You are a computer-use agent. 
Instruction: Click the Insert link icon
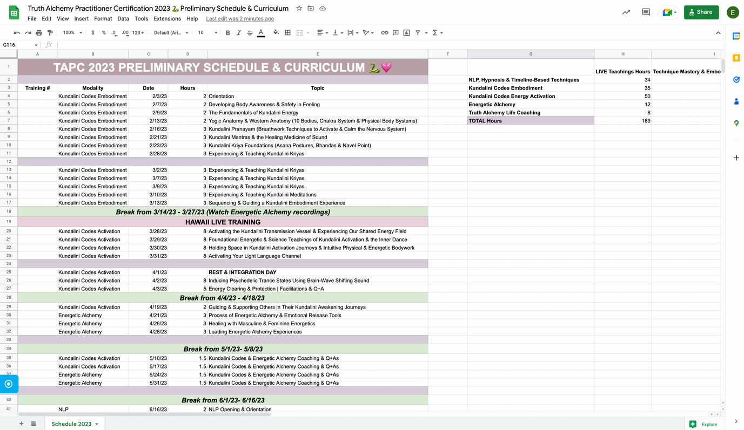[385, 33]
